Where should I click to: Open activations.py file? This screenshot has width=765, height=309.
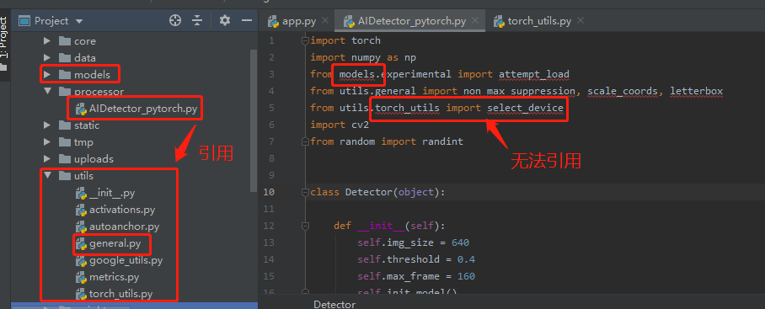point(122,210)
